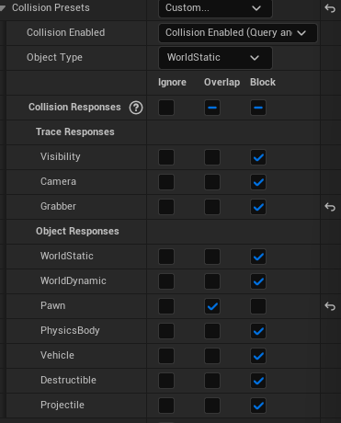The height and width of the screenshot is (423, 341).
Task: Check Ignore for WorldDynamic object
Action: [x=166, y=281]
